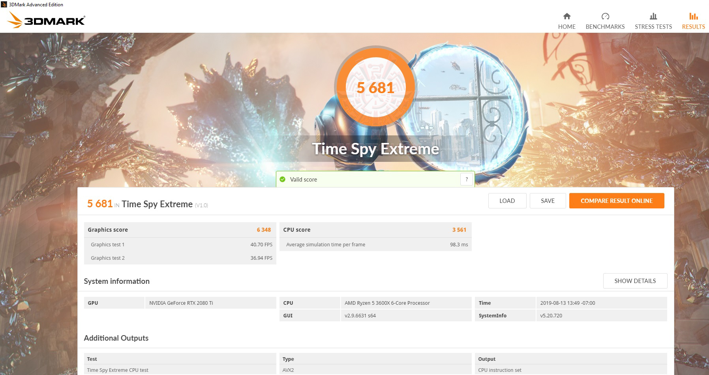Click the 3DMark icon in the title bar
The height and width of the screenshot is (375, 709).
coord(3,4)
